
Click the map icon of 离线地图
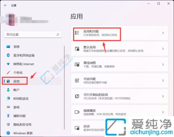pyautogui.click(x=77, y=65)
